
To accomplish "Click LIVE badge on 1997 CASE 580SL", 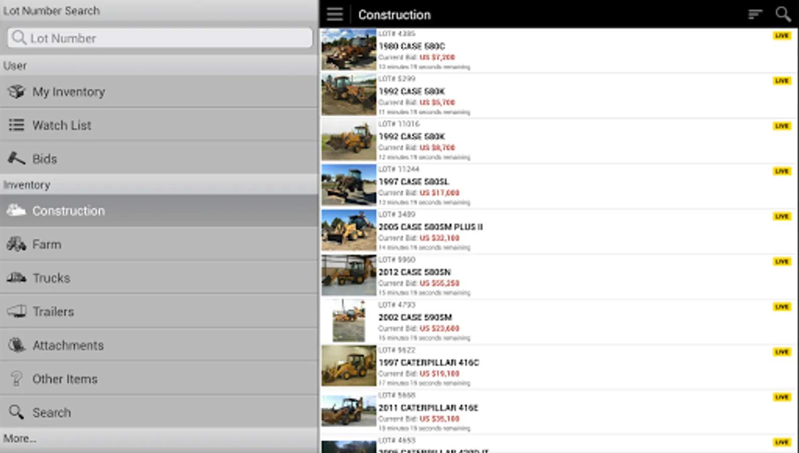I will [x=782, y=171].
